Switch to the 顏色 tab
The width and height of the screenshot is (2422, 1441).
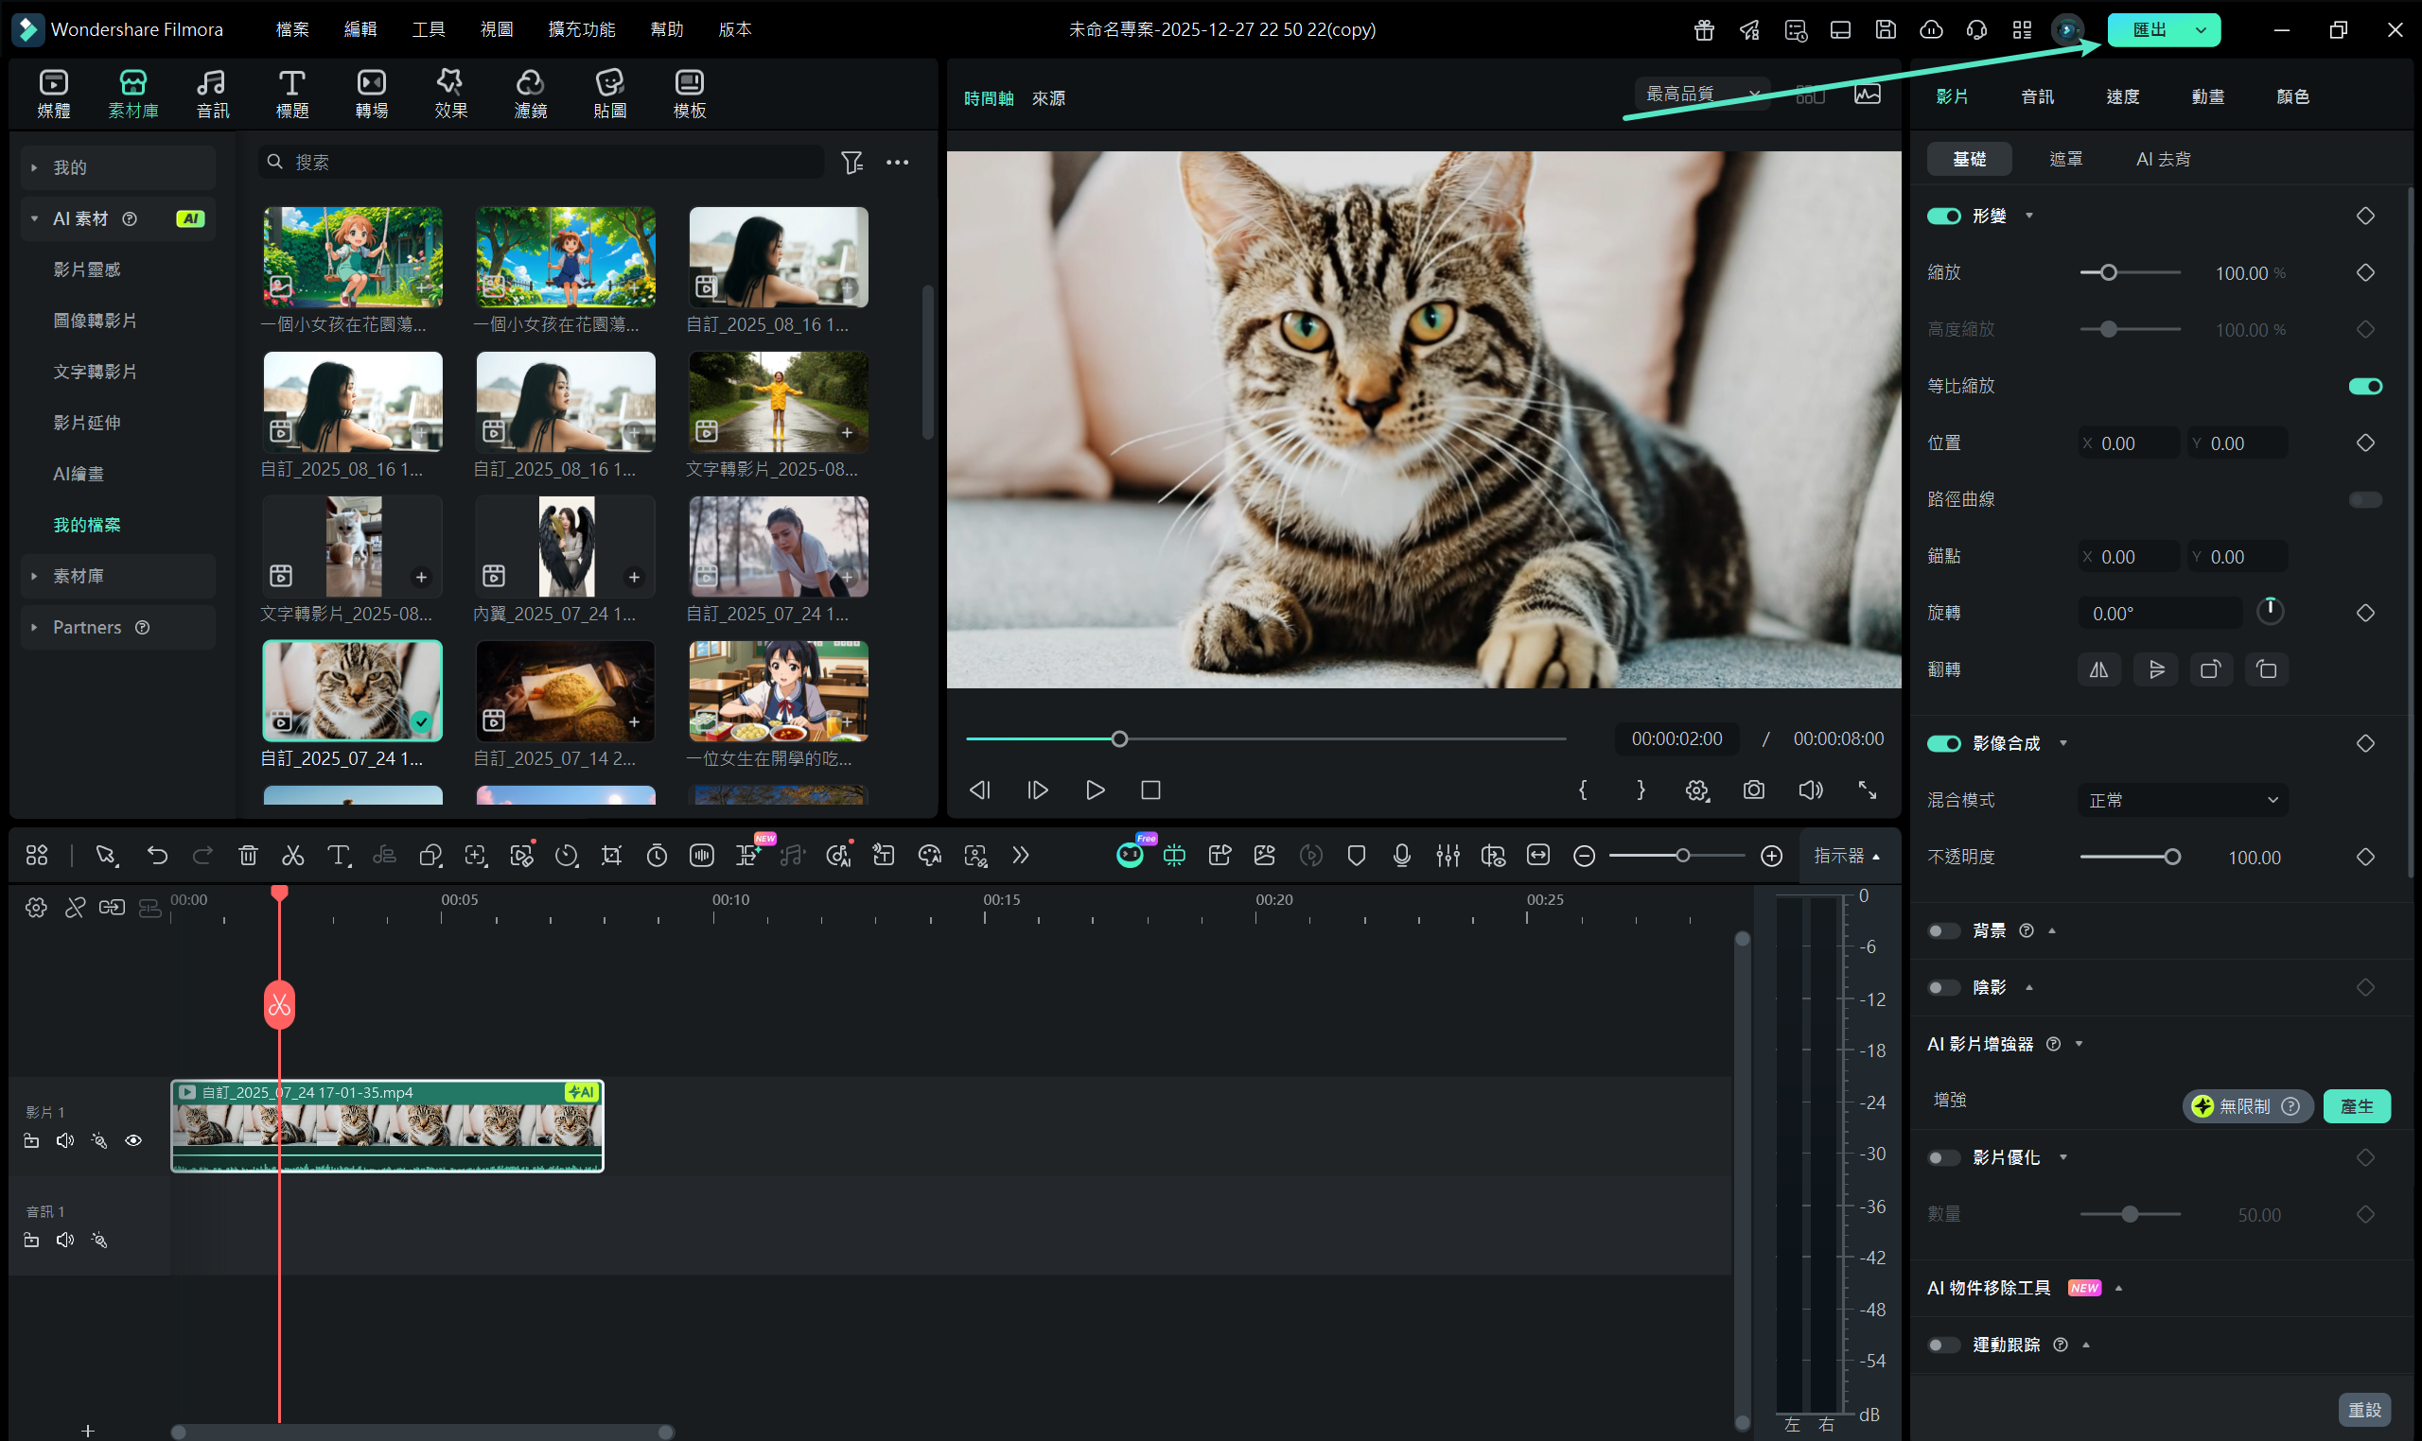point(2291,96)
